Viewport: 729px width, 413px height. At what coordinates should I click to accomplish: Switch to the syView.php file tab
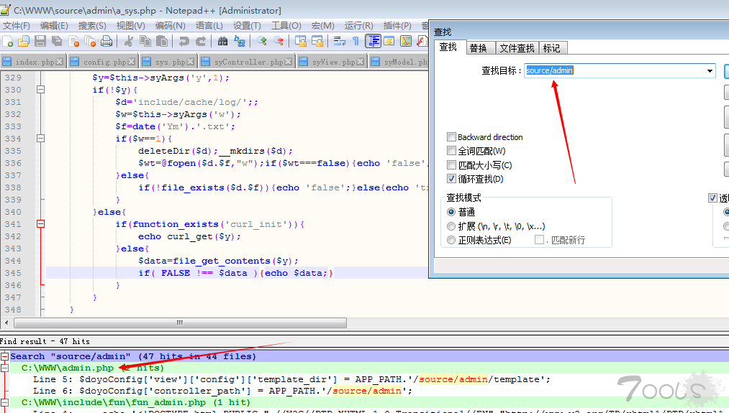click(x=333, y=62)
